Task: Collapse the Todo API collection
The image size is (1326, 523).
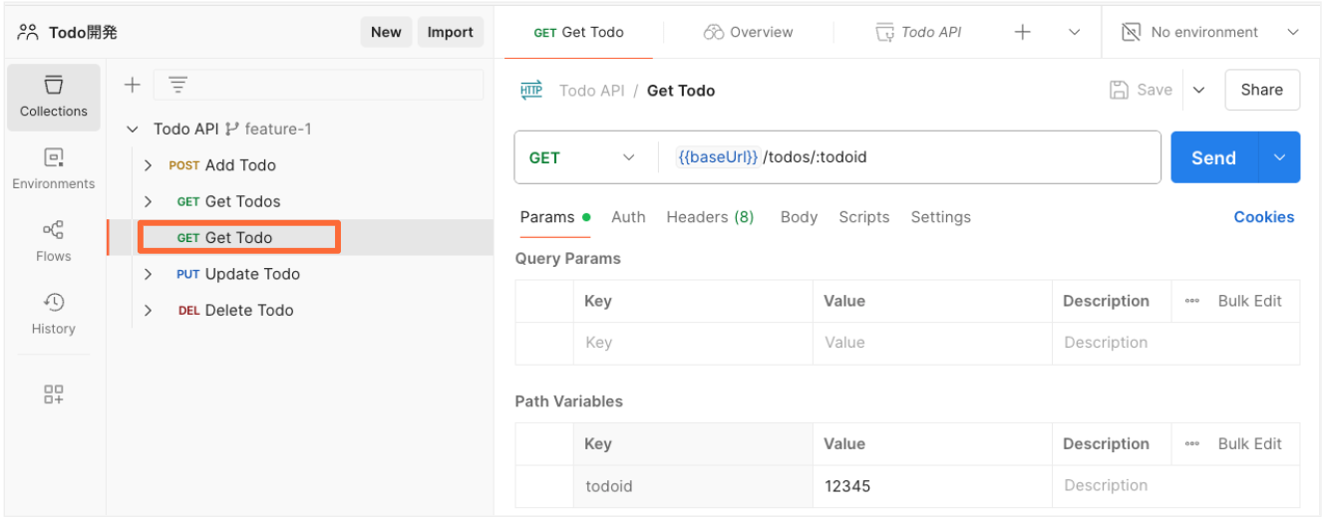Action: [133, 130]
